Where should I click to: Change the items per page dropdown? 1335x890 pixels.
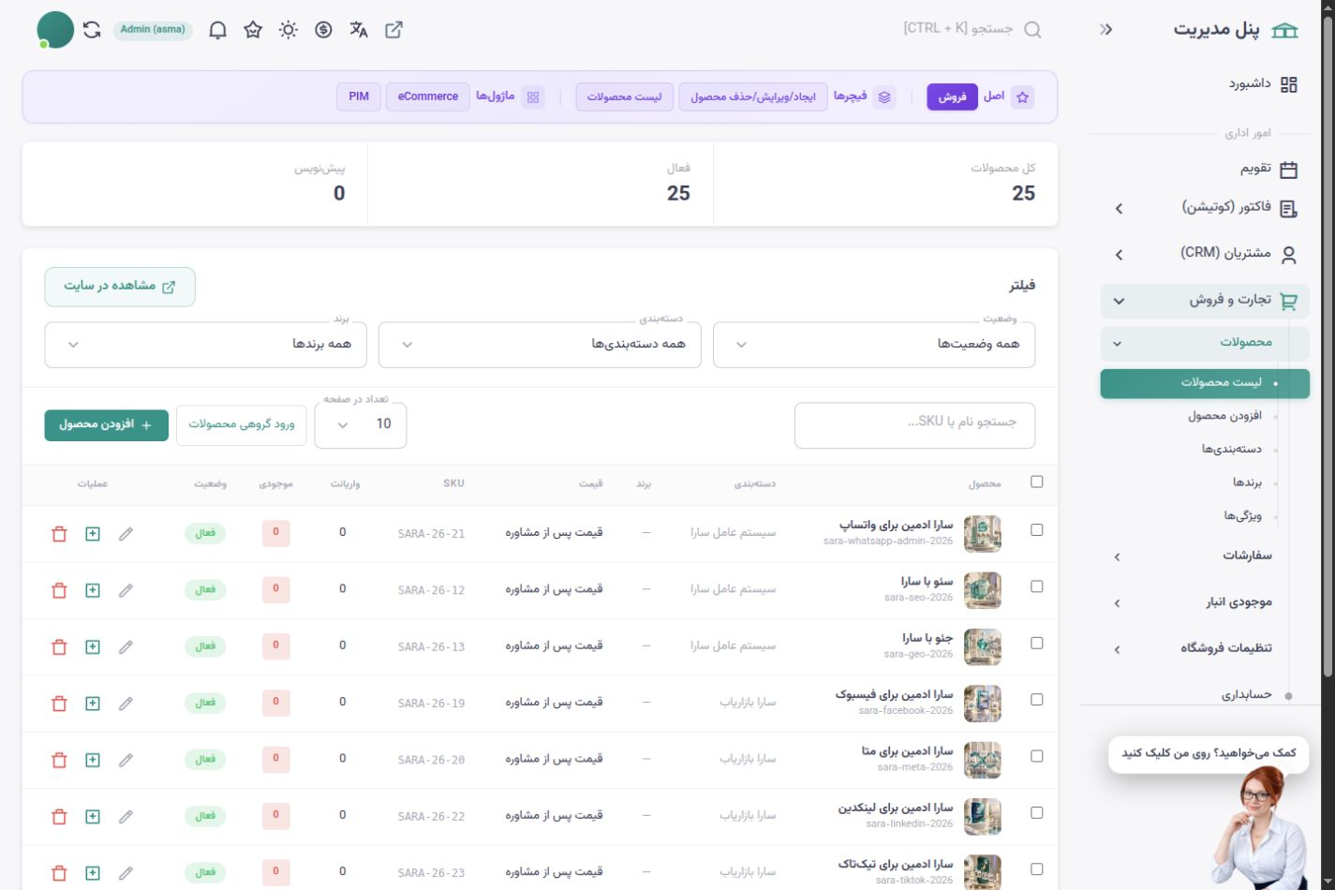click(361, 424)
